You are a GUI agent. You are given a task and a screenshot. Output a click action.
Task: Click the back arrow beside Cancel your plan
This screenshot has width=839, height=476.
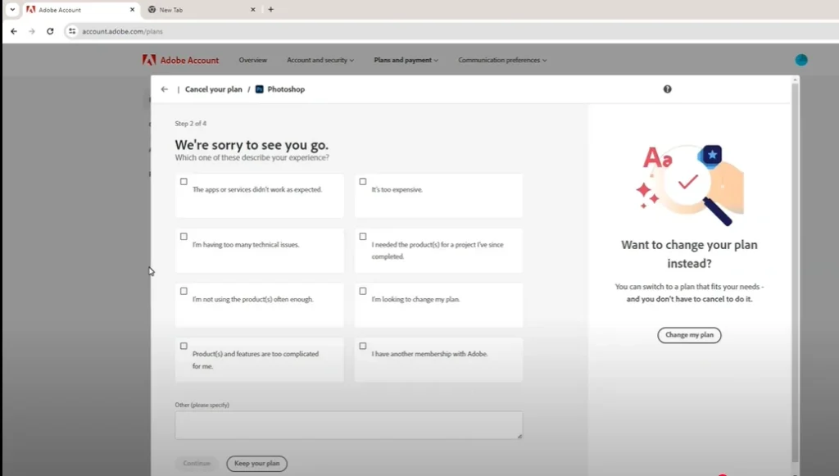point(164,89)
